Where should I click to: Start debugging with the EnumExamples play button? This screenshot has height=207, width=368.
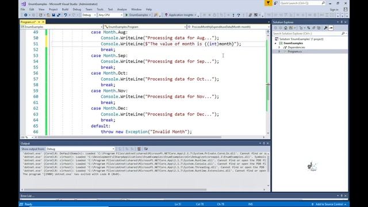138,15
